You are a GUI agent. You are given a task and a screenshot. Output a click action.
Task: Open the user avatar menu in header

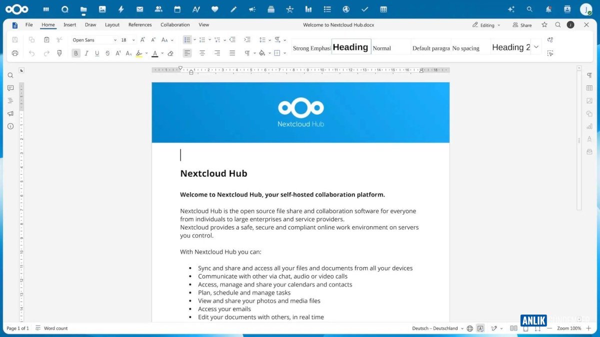tap(586, 9)
